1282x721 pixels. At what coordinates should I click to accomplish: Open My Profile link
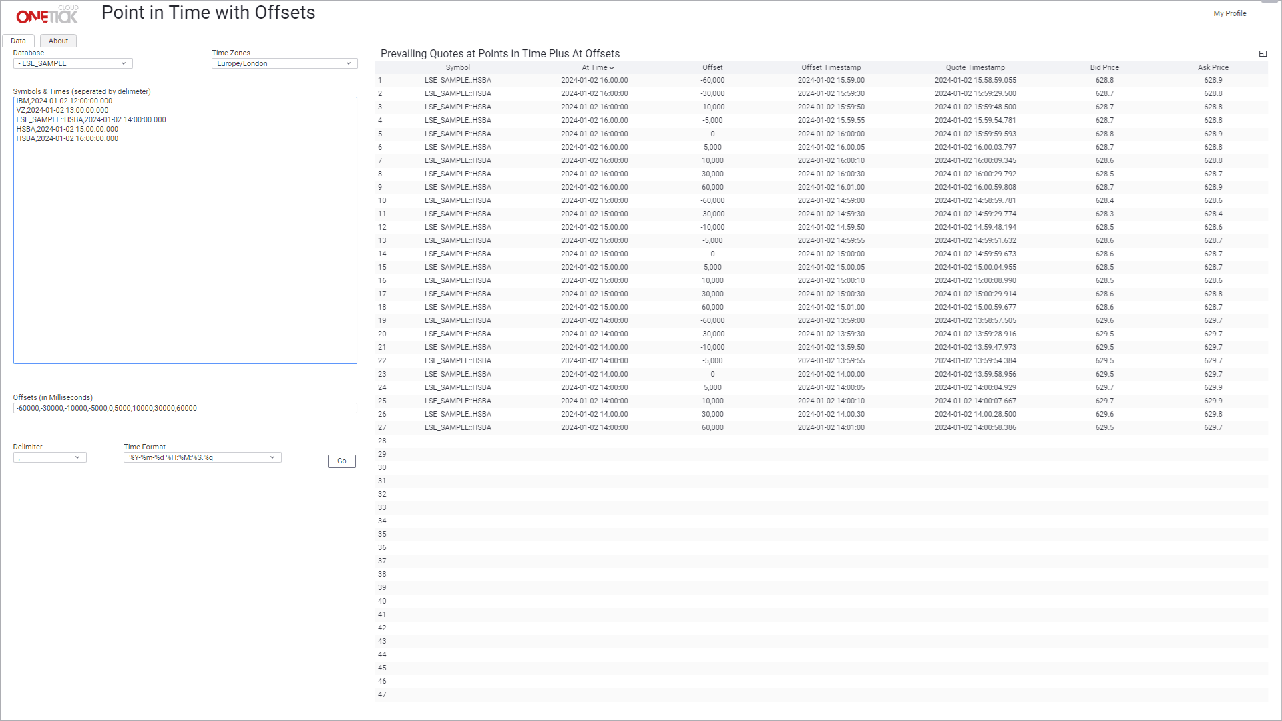click(x=1229, y=13)
